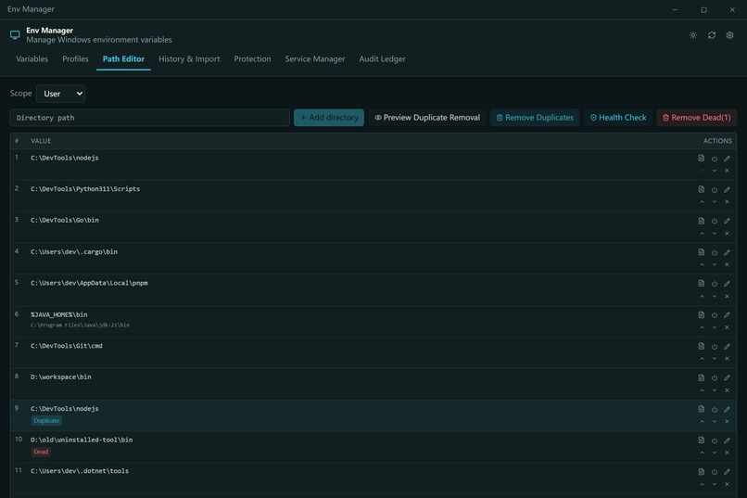Viewport: 747px width, 498px height.
Task: Toggle Git\cmd entry power icon
Action: click(x=715, y=347)
